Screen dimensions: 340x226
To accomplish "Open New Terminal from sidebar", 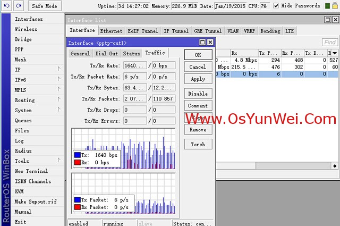I will (x=31, y=171).
